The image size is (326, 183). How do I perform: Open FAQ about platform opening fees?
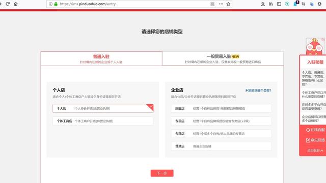pyautogui.click(x=314, y=106)
